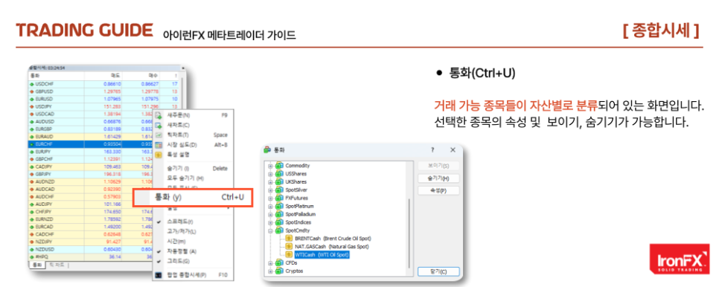The width and height of the screenshot is (719, 287).
Task: Select the AUDNZD row
Action: (x=89, y=181)
